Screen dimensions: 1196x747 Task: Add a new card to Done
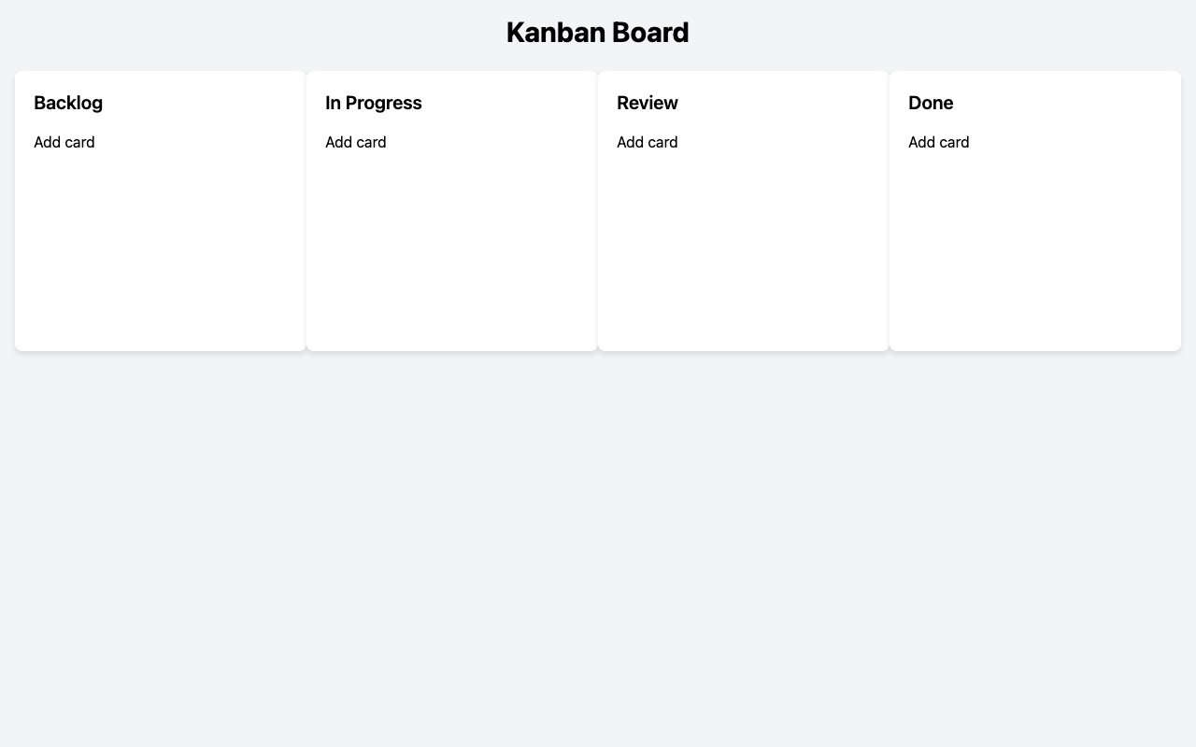938,142
